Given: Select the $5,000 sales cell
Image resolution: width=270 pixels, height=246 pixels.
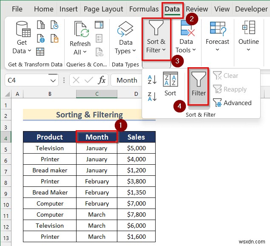Looking at the screenshot, I should 136,148.
